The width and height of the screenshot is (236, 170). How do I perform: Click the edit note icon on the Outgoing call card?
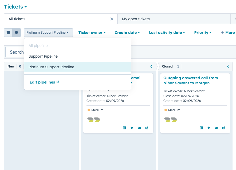click(x=223, y=128)
